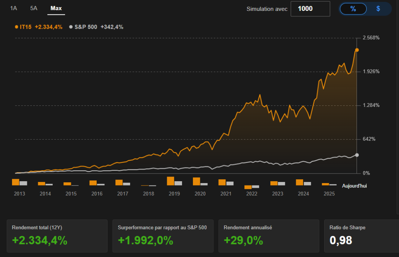Click the grey S&P 500 endpoint marker
The height and width of the screenshot is (257, 399).
(x=357, y=155)
